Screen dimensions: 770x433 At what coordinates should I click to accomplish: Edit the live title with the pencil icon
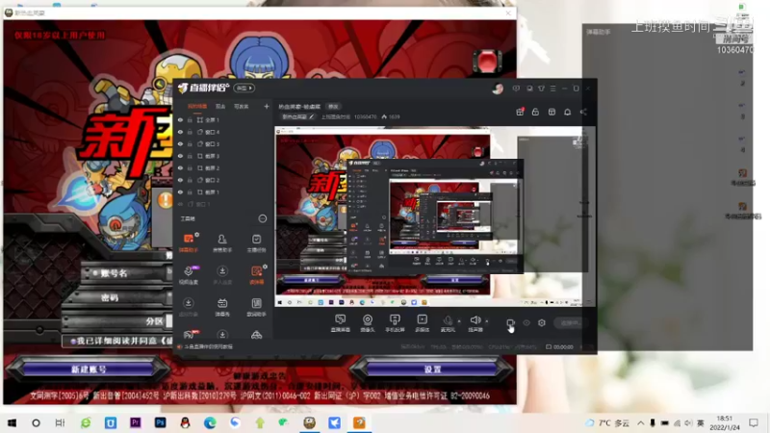pos(311,116)
